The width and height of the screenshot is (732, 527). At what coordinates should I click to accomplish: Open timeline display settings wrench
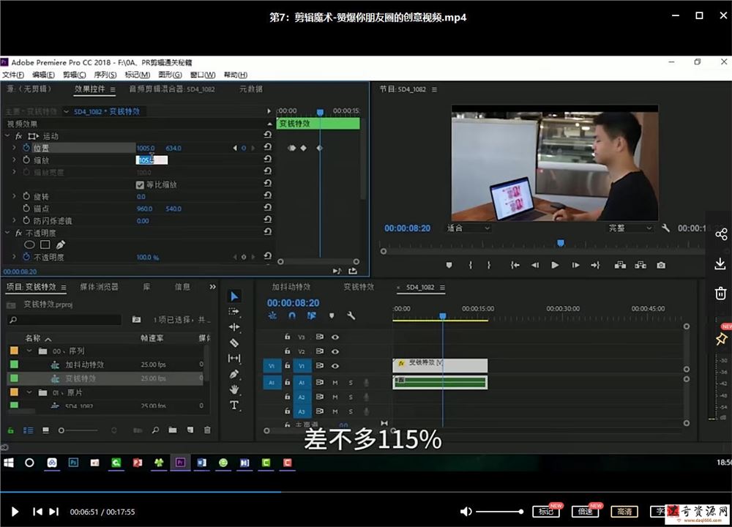pyautogui.click(x=351, y=315)
